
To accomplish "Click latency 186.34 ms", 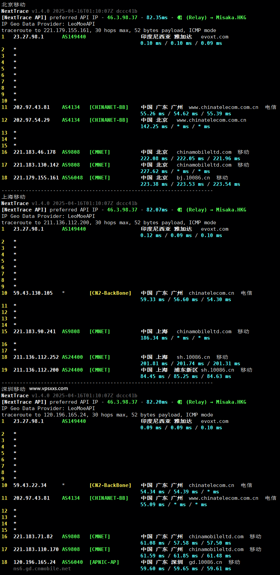I will 154,338.
